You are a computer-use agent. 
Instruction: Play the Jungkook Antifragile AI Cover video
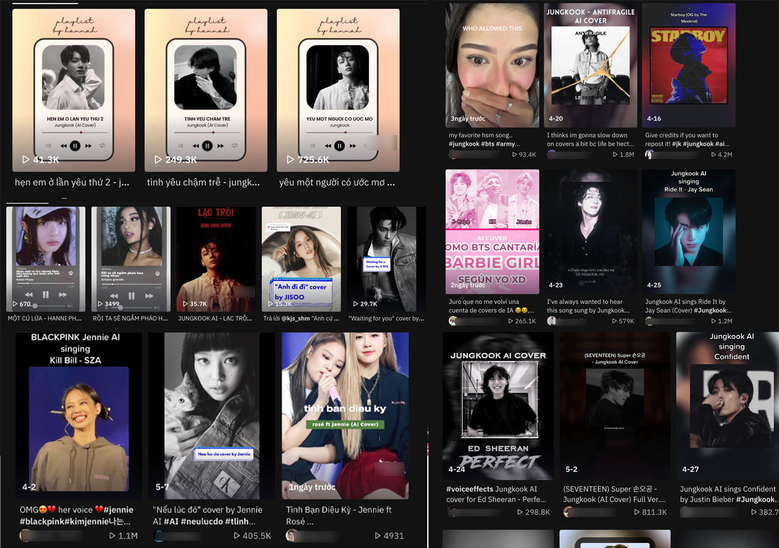coord(590,65)
